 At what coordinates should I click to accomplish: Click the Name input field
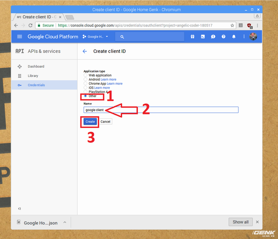(161, 110)
